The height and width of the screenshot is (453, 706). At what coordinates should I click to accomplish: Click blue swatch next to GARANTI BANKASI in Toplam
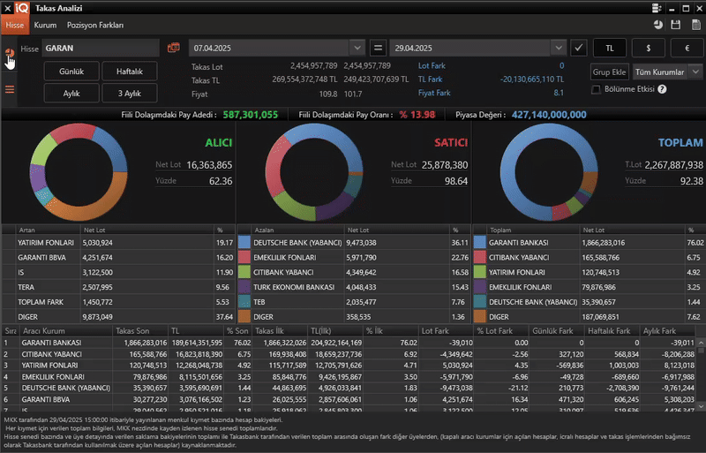[480, 243]
